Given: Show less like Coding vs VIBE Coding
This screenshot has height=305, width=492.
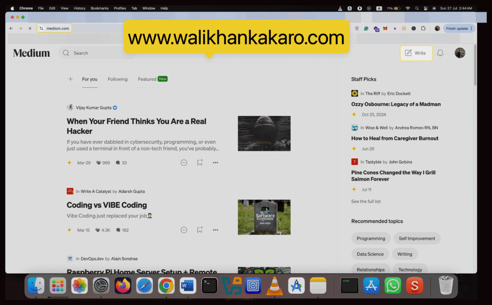Looking at the screenshot, I should (x=184, y=230).
